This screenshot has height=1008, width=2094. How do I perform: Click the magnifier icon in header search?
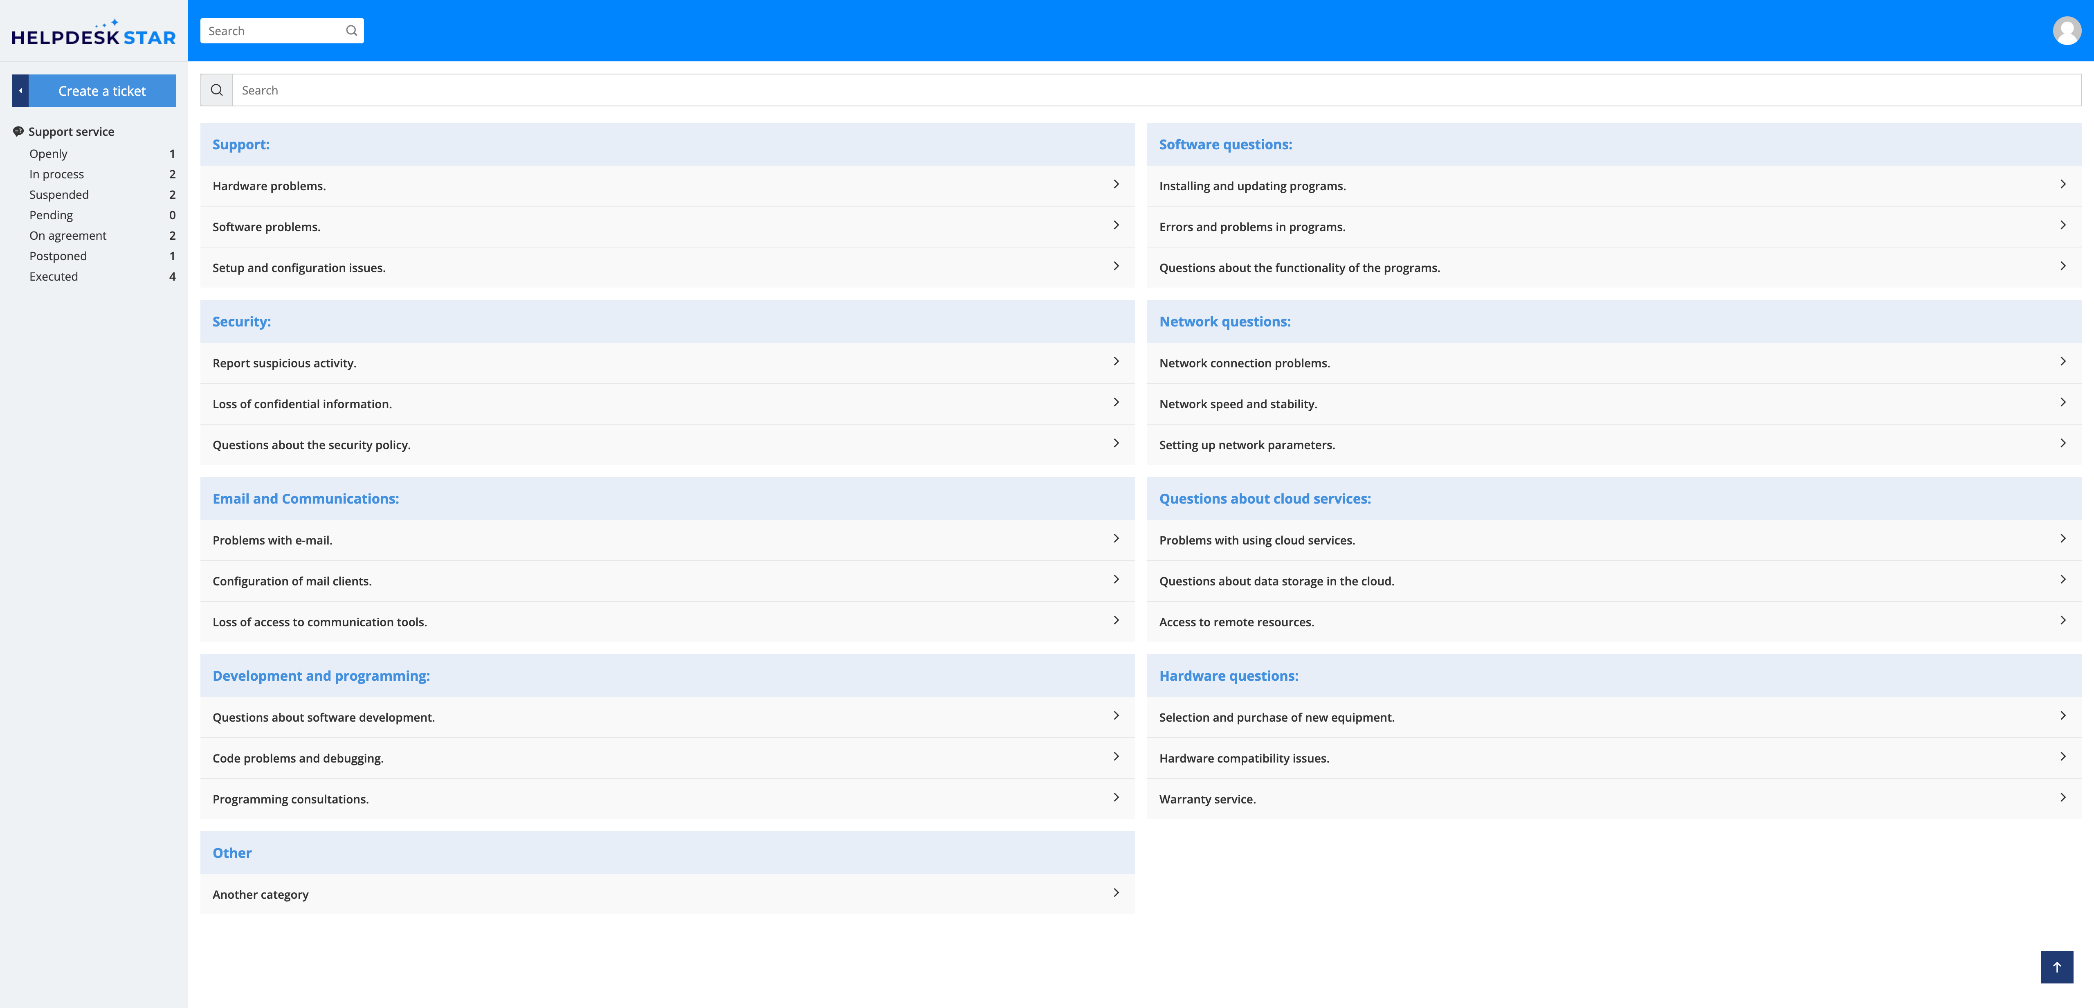351,31
